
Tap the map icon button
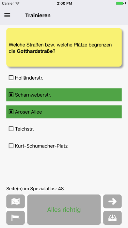[16, 201]
